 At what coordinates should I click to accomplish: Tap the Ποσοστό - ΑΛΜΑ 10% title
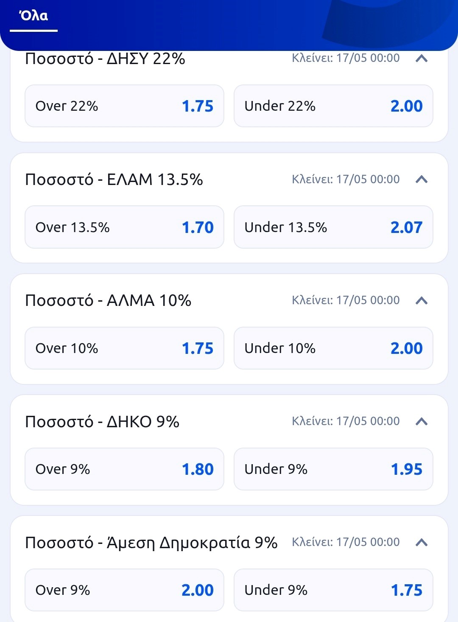click(x=108, y=300)
